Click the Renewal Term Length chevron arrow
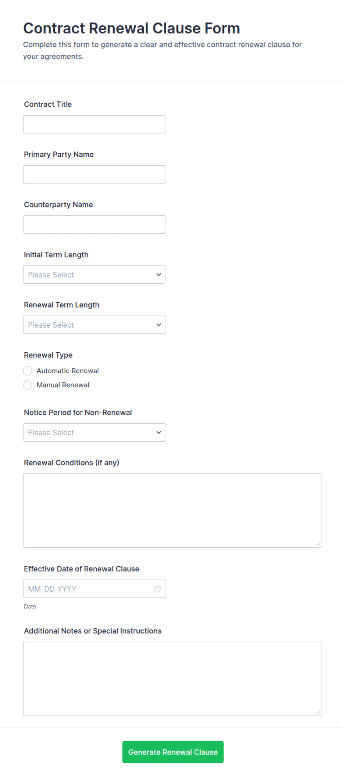 pyautogui.click(x=159, y=325)
